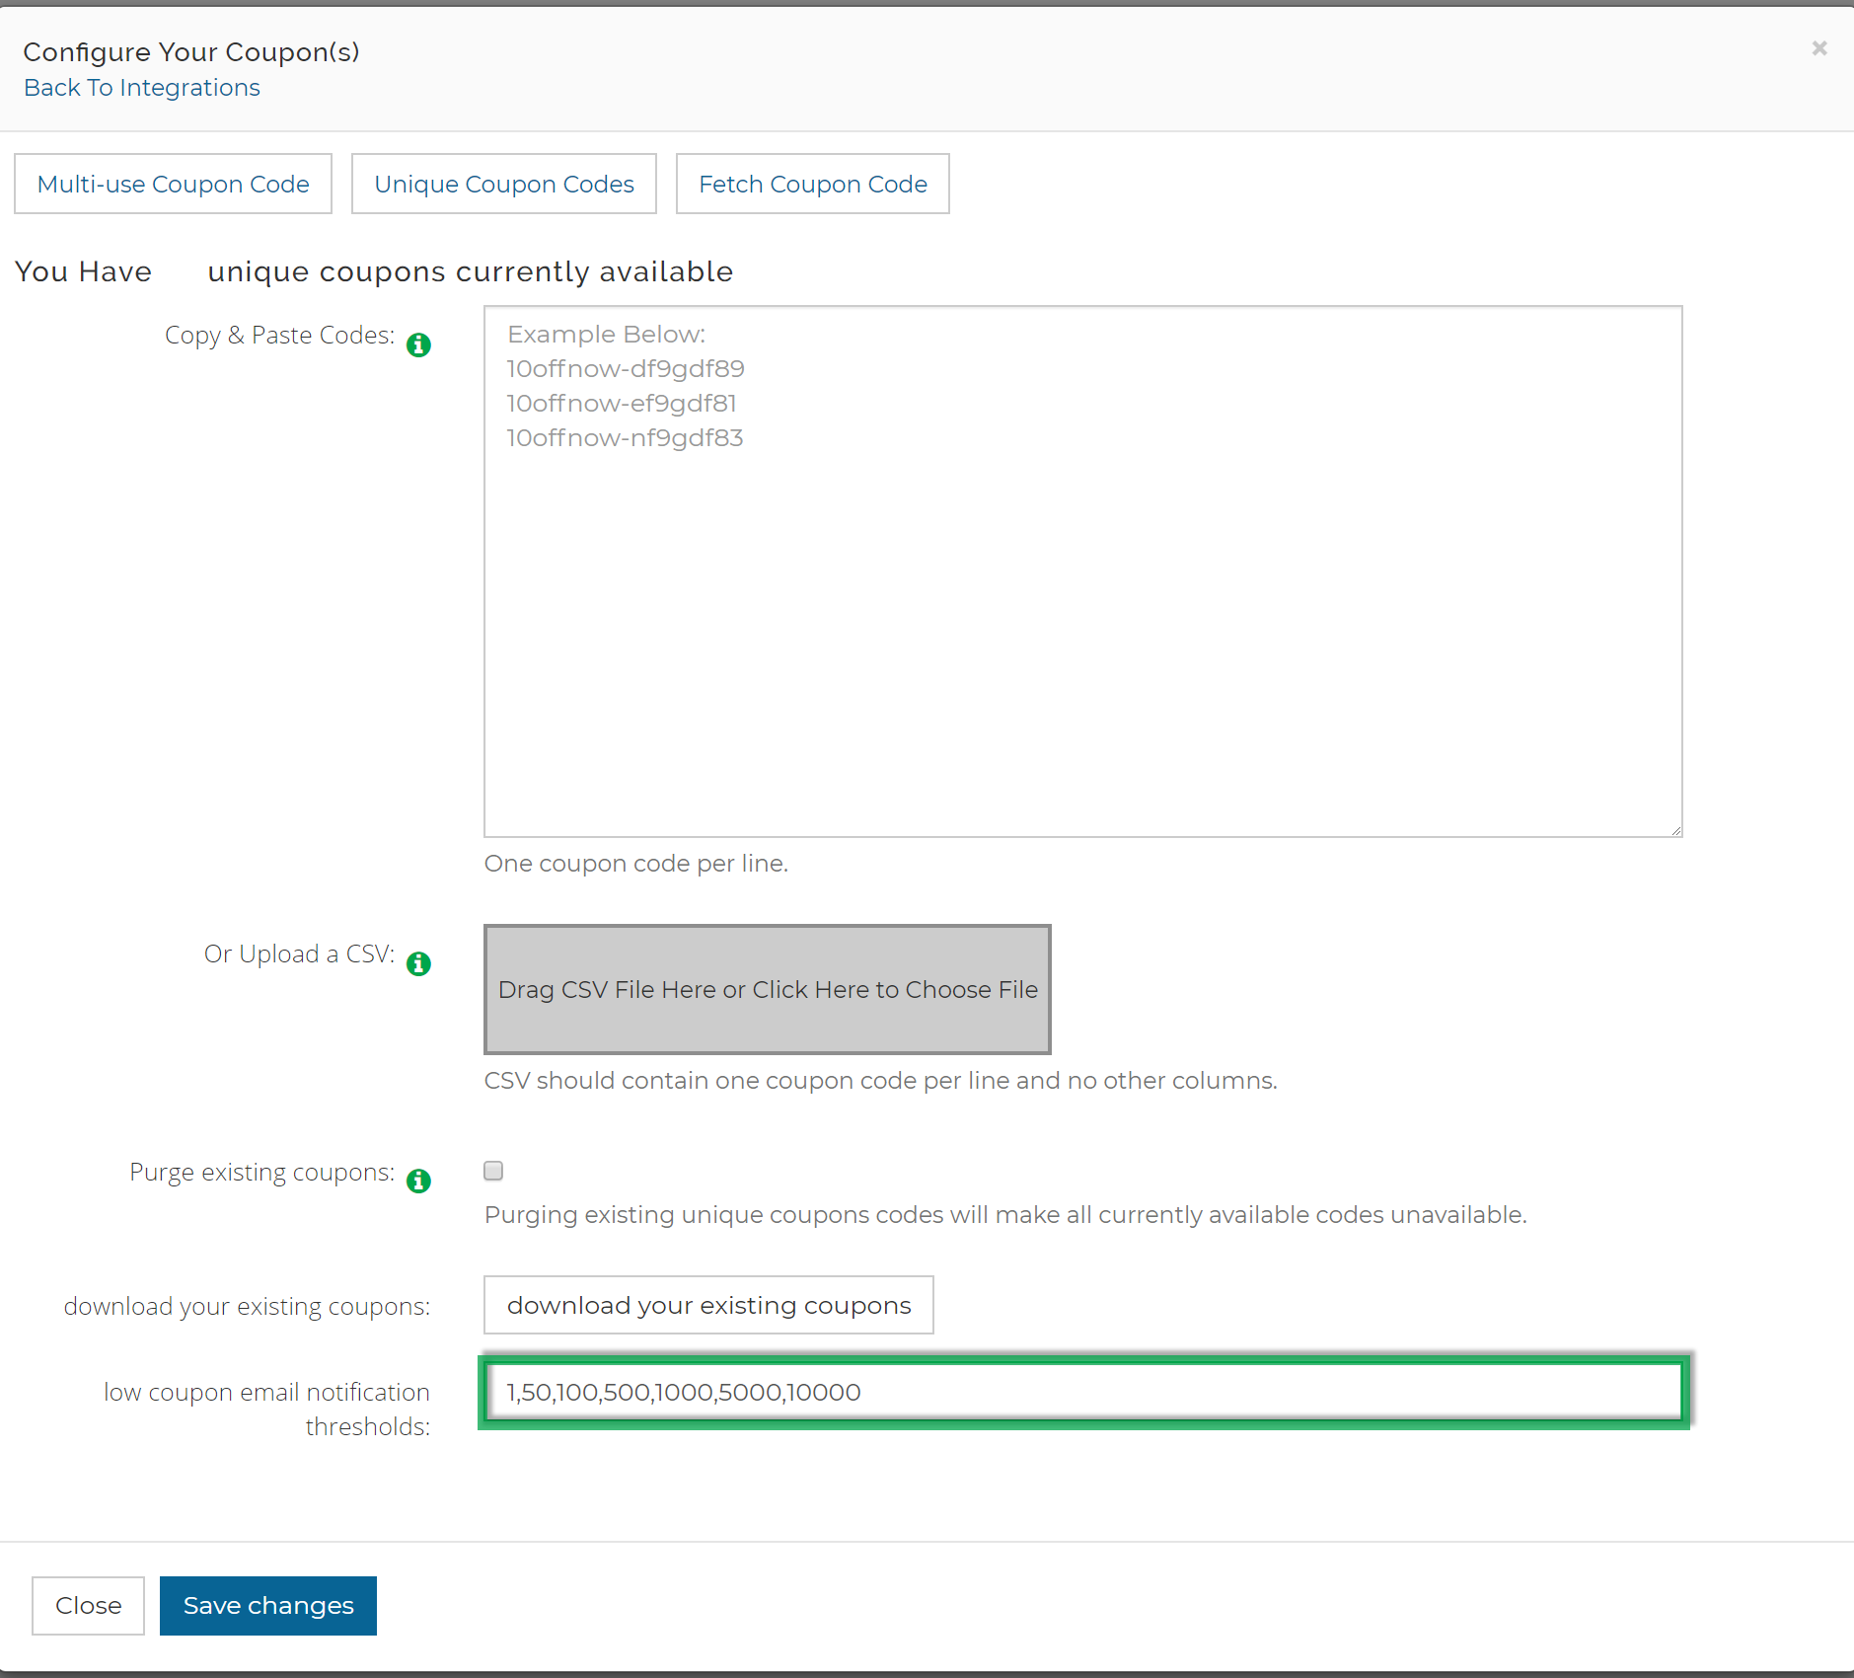This screenshot has height=1678, width=1854.
Task: Select the Fetch Coupon Code tab
Action: tap(812, 184)
